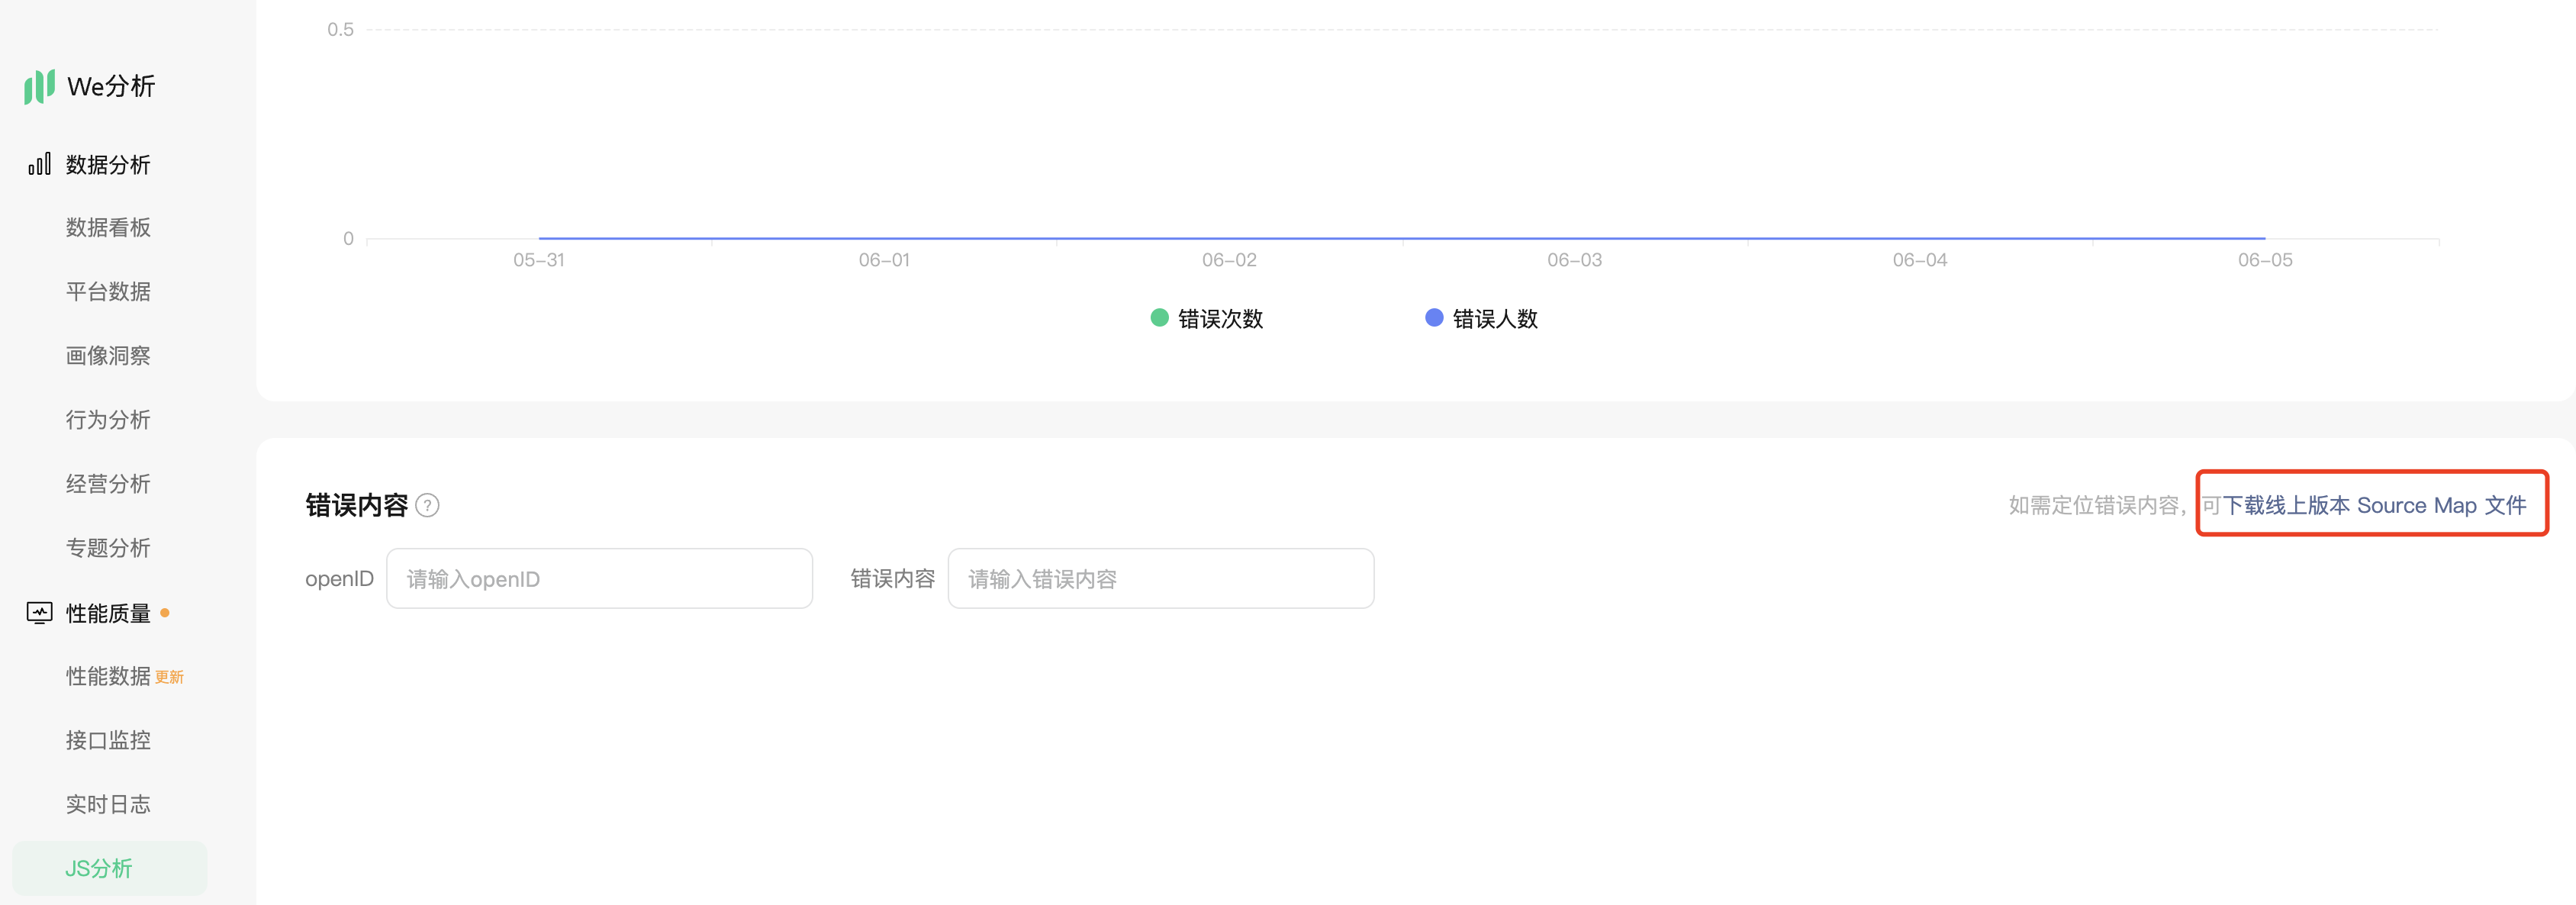Go to 画像洞察 page

(x=108, y=356)
